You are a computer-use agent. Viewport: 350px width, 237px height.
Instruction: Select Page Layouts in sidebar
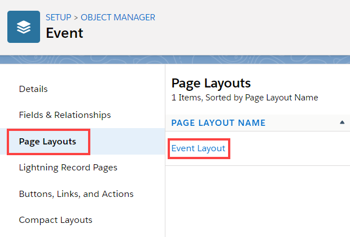tap(47, 142)
